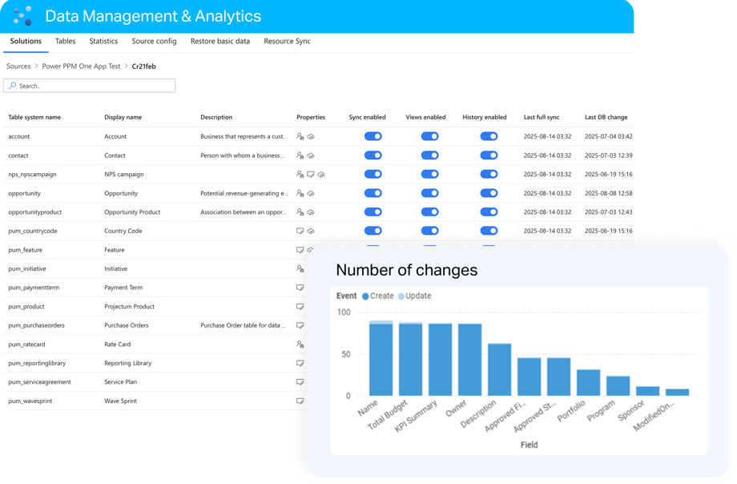Open the Source config tab

(154, 42)
